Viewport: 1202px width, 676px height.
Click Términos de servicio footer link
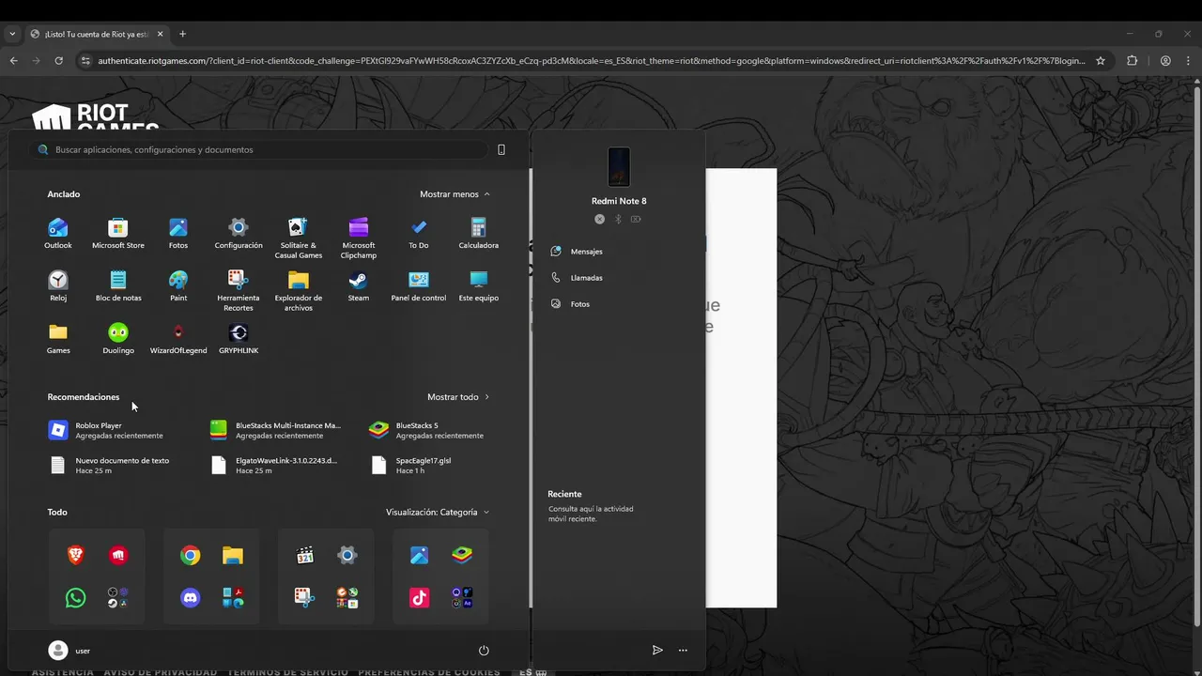(x=286, y=672)
